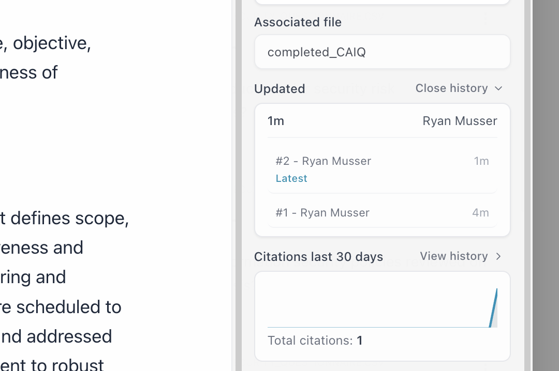Click the citations chart spike

tap(492, 307)
